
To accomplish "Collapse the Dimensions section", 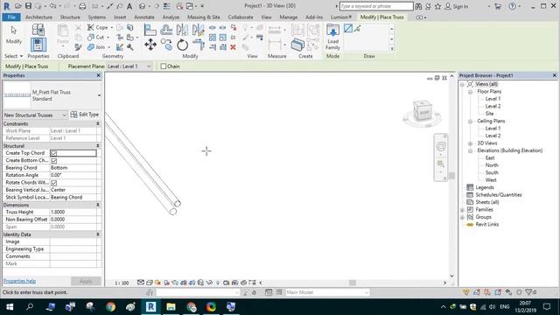I will (97, 205).
